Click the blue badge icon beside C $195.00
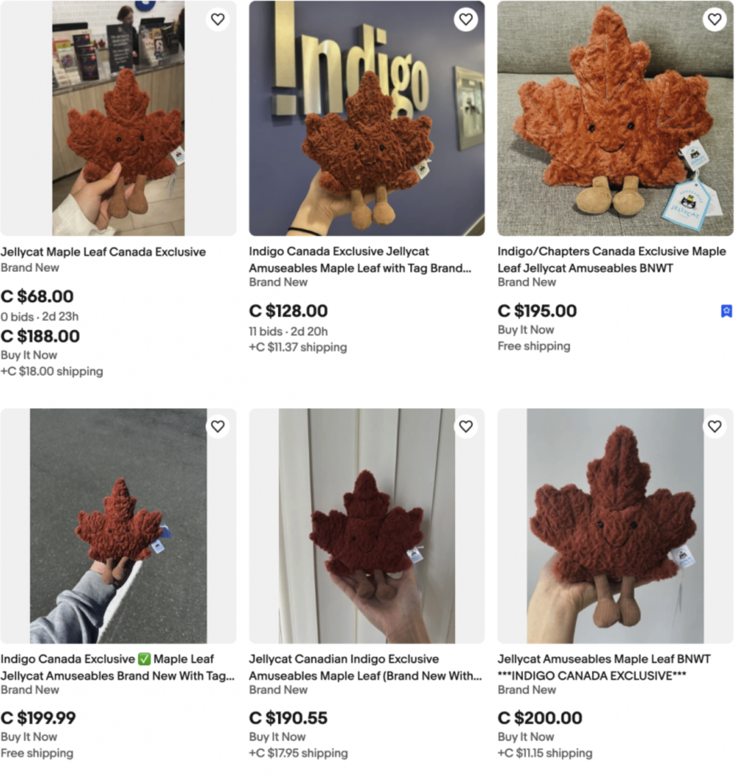Viewport: 738px width, 780px height. tap(726, 311)
